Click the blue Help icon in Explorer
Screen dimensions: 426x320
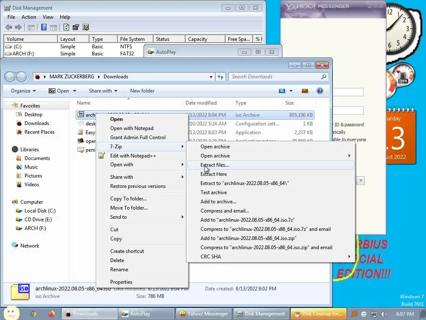point(320,90)
